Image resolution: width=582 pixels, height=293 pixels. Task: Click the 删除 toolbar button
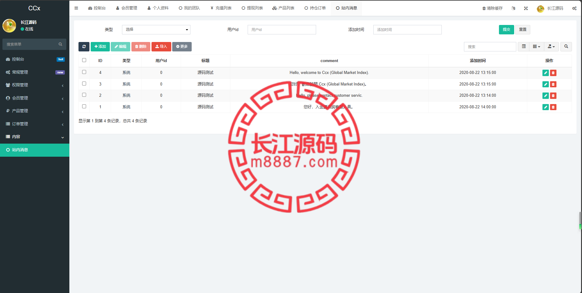(141, 47)
